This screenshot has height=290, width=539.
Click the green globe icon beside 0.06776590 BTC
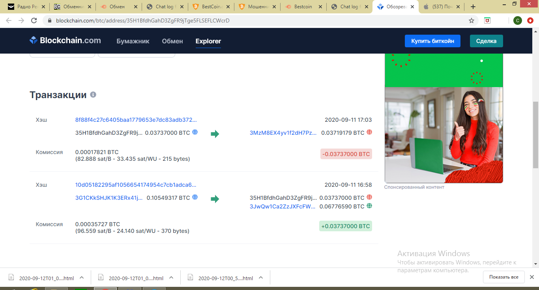[x=369, y=206]
